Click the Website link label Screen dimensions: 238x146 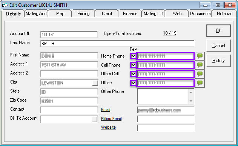point(108,127)
